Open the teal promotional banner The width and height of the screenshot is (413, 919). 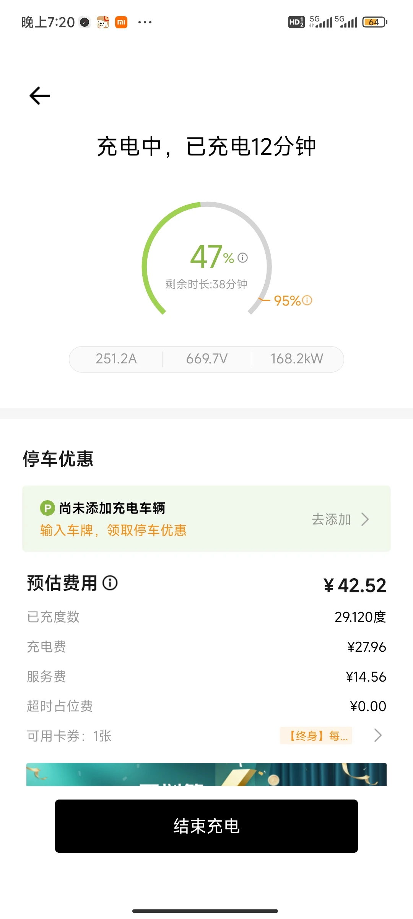(206, 774)
